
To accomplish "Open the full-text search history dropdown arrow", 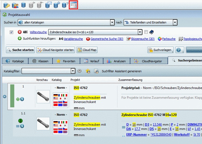I will tap(140, 32).
